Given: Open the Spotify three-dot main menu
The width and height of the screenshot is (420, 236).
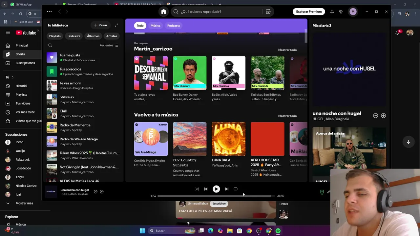Looking at the screenshot, I should click(x=49, y=11).
